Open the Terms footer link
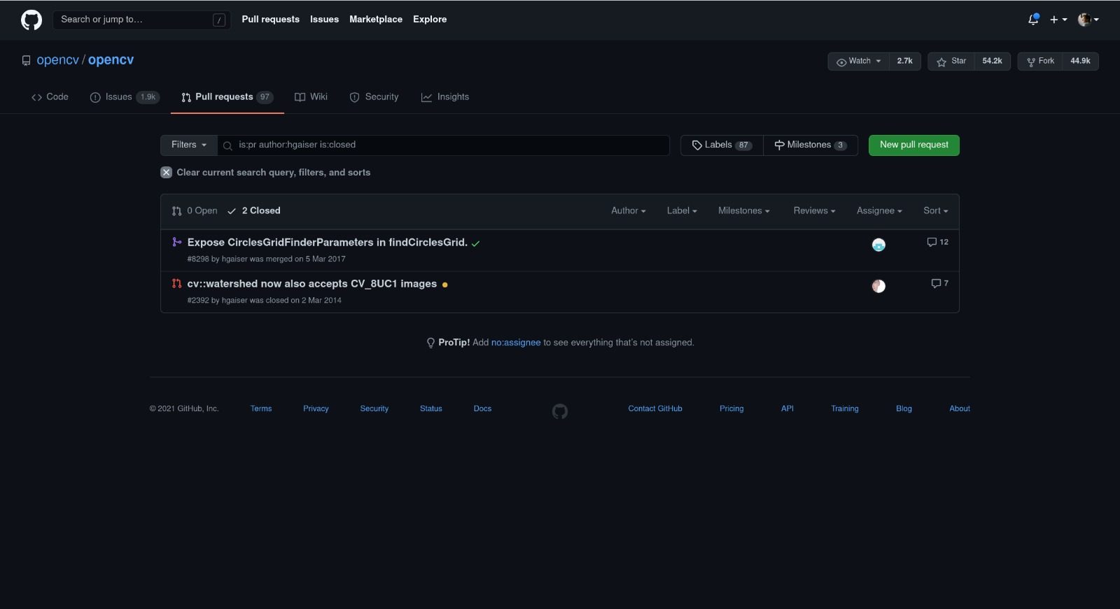Screen dimensions: 1120x609 (x=261, y=409)
